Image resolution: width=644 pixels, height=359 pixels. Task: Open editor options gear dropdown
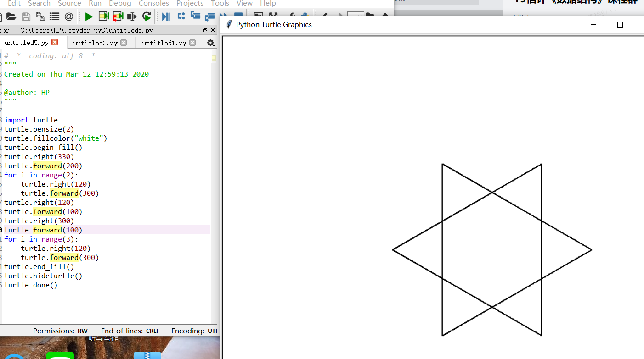[211, 43]
